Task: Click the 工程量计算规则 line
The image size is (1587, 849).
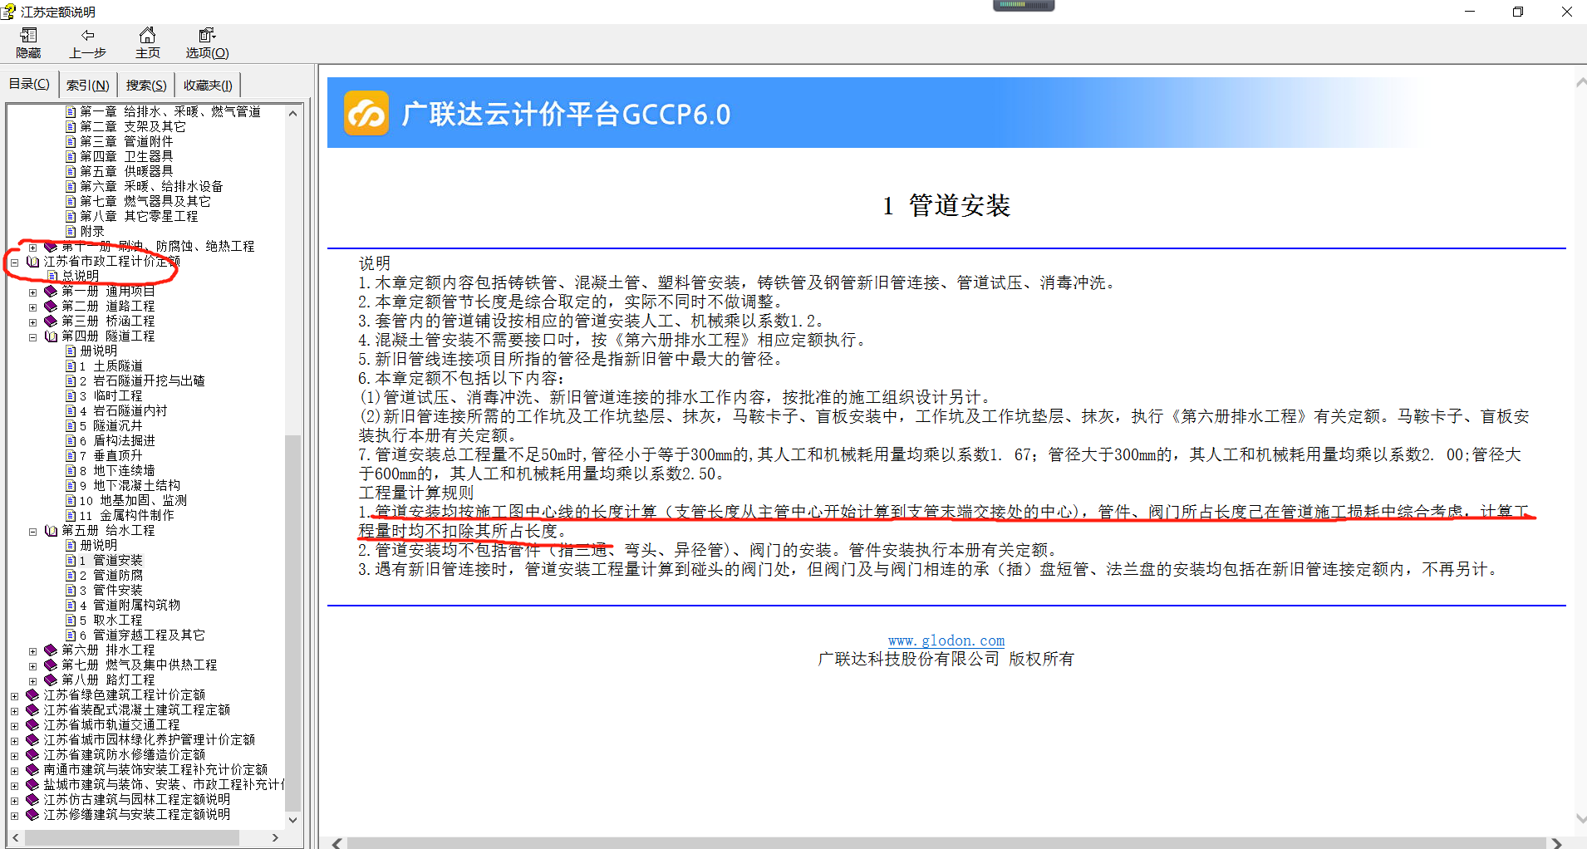Action: [416, 493]
